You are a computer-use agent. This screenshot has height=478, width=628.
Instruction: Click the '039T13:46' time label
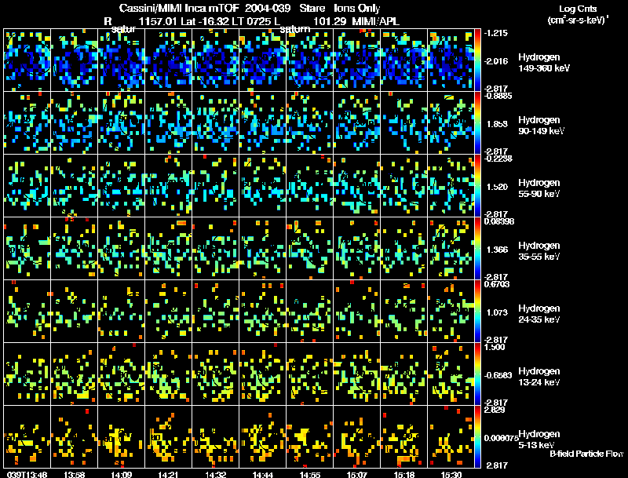tap(27, 474)
